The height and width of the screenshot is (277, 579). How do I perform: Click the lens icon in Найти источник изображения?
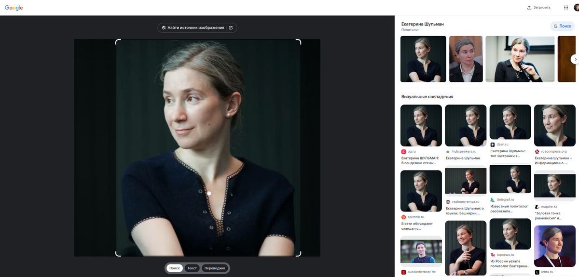164,28
